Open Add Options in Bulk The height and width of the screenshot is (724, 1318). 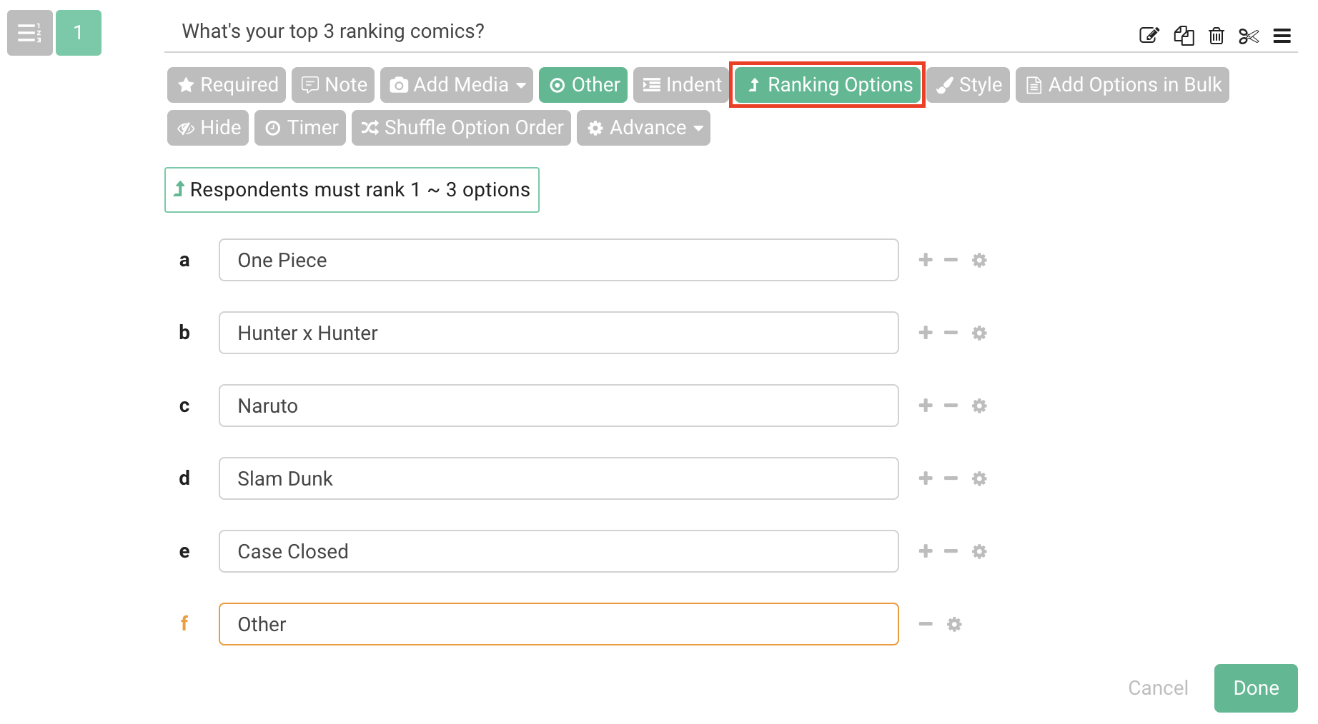(1121, 84)
